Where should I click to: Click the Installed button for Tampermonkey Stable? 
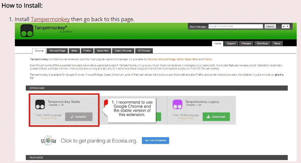coord(79,117)
